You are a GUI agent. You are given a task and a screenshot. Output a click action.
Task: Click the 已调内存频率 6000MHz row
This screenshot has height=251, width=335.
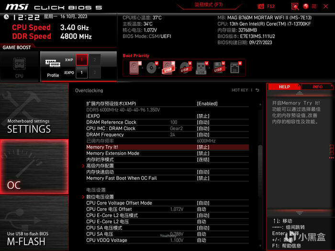pyautogui.click(x=167, y=141)
